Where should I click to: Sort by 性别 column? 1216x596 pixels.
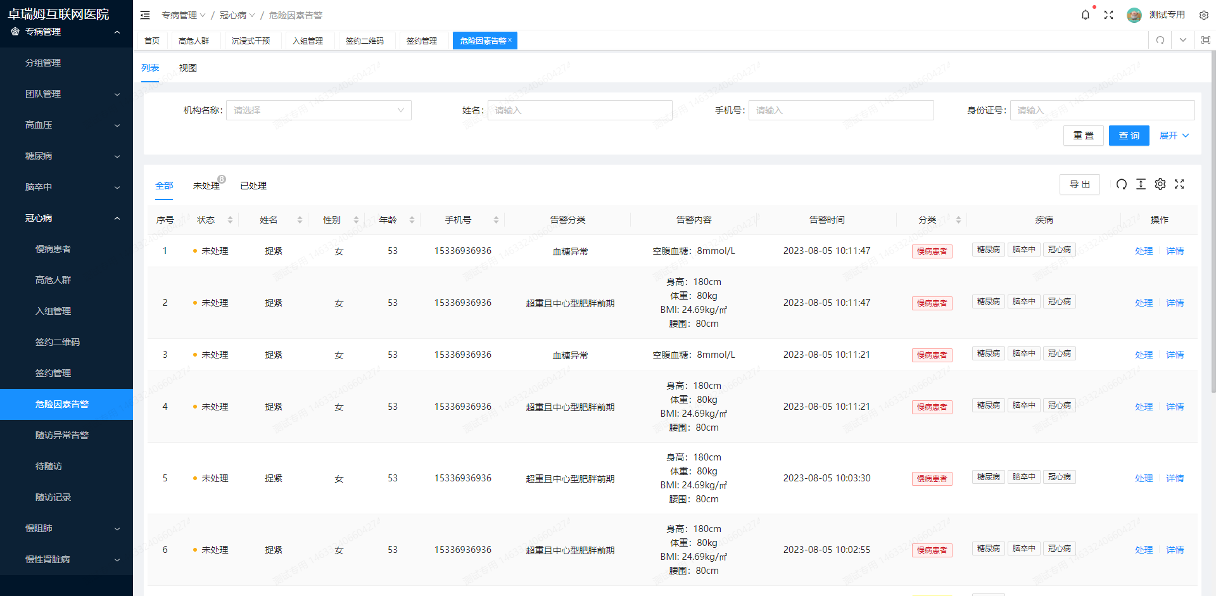[x=356, y=220]
